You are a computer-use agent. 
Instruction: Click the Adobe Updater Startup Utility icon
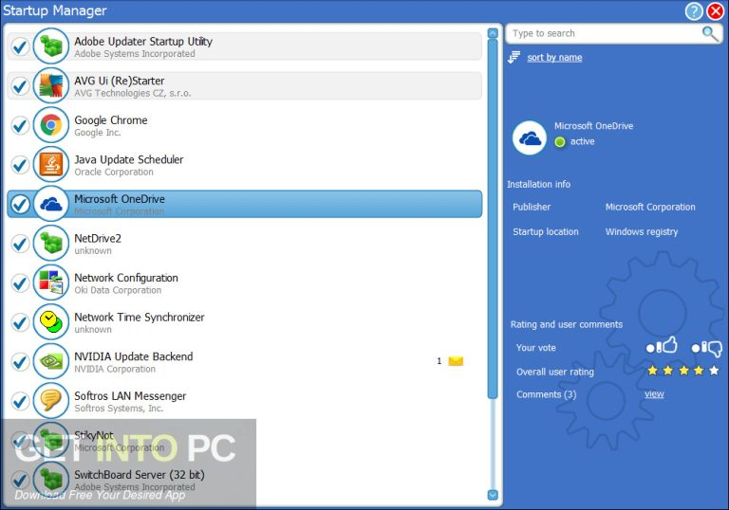pyautogui.click(x=51, y=46)
